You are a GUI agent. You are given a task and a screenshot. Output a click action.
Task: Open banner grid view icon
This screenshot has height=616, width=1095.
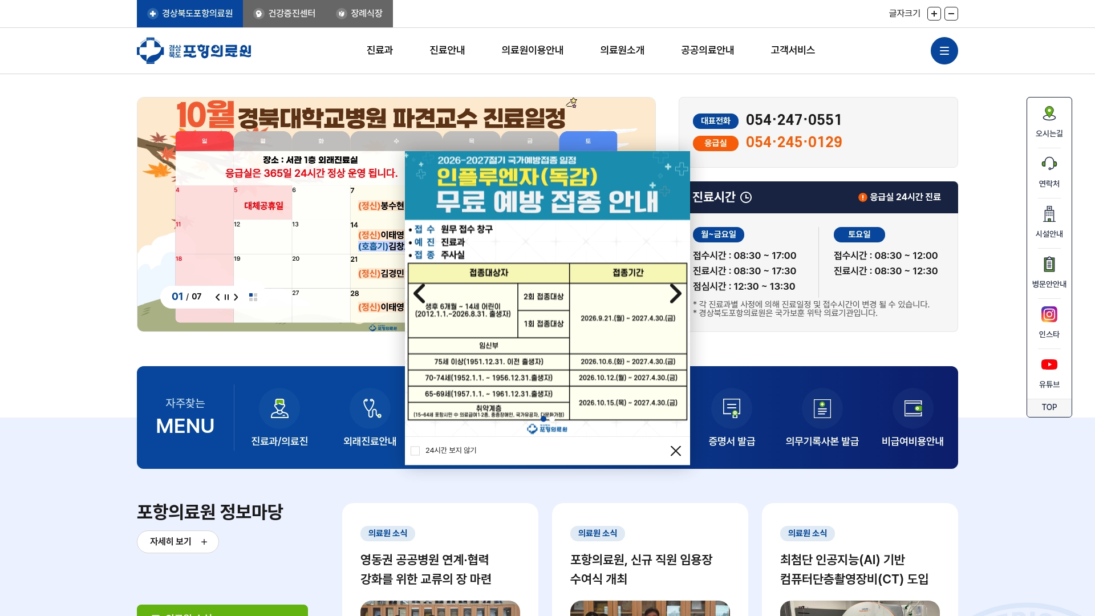coord(253,297)
